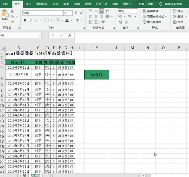Click the Insert Function fx icon
Image resolution: width=189 pixels, height=177 pixels.
[x=70, y=35]
